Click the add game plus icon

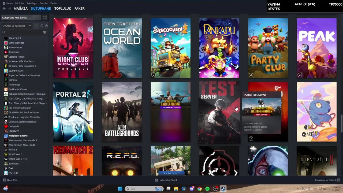click(x=4, y=180)
